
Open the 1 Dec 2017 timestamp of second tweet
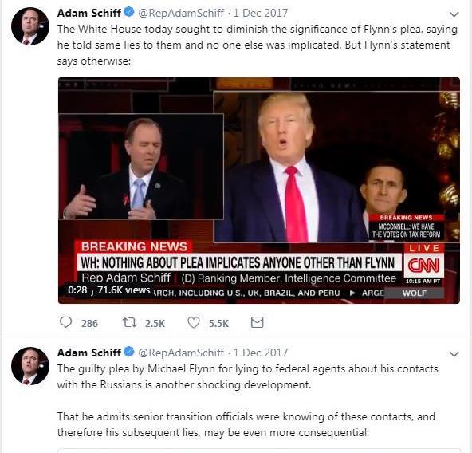[261, 353]
